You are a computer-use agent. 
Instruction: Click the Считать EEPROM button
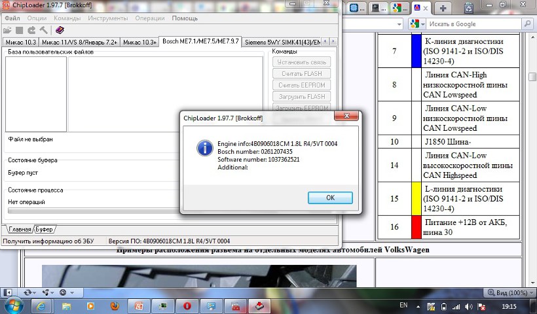click(302, 85)
